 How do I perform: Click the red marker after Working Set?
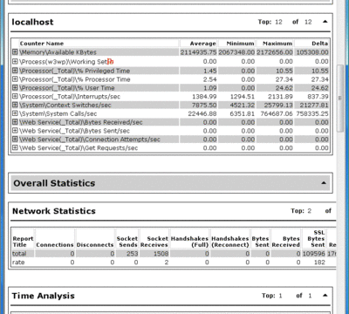[x=111, y=61]
